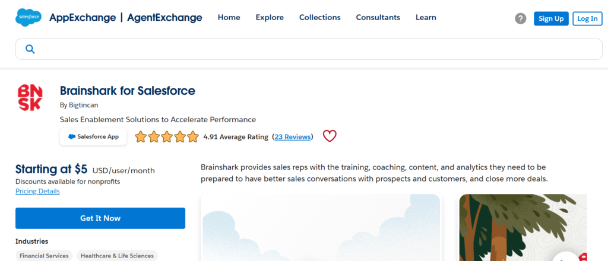Viewport: 608px width, 261px height.
Task: Click the help question mark icon
Action: pos(520,18)
